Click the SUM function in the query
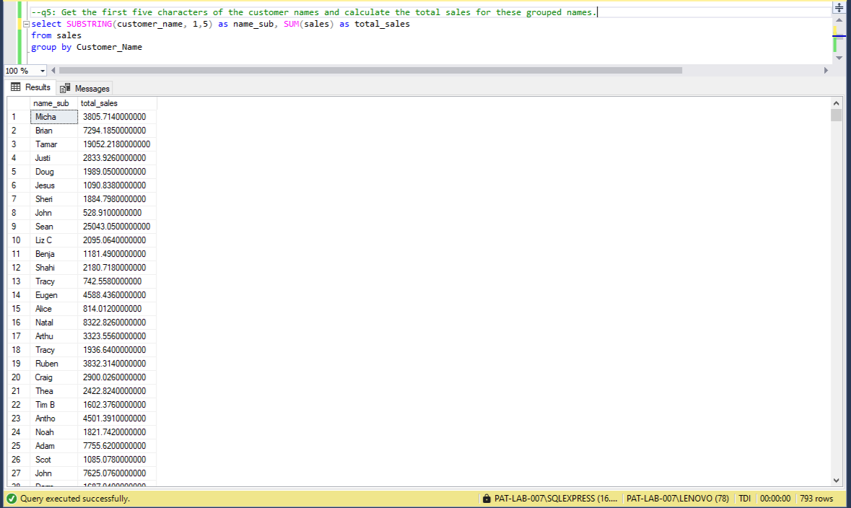 click(292, 24)
